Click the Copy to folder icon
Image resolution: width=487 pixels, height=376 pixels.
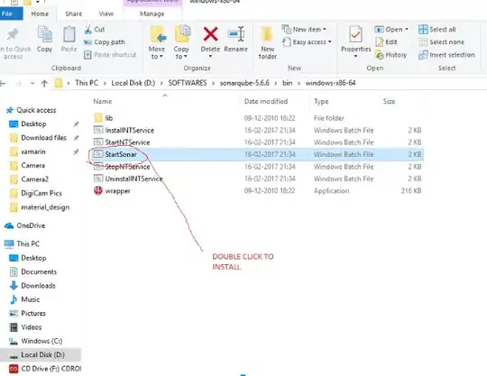[182, 33]
